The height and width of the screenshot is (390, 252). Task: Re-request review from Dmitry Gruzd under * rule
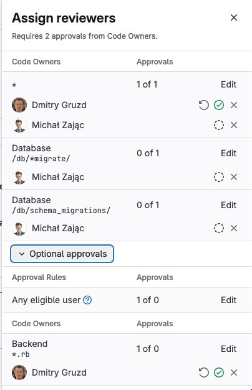tap(203, 105)
